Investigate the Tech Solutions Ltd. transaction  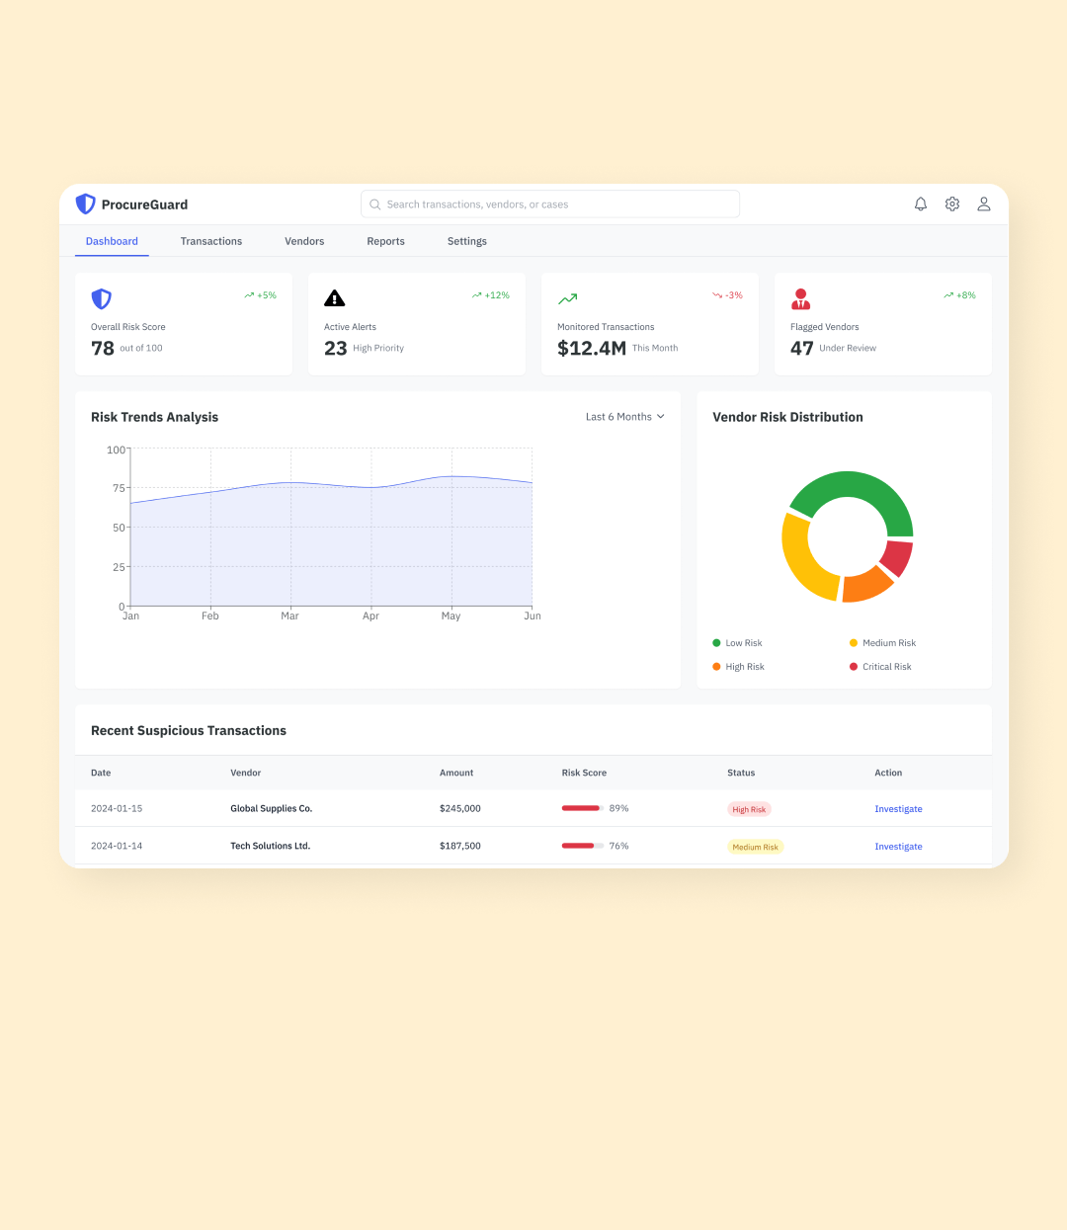coord(898,847)
